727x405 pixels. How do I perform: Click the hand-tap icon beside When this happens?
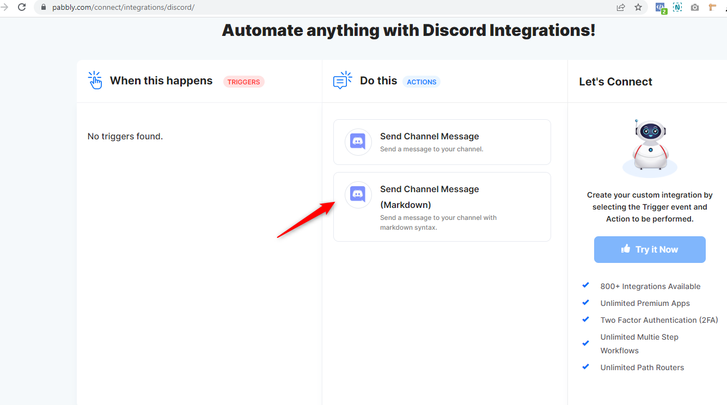click(x=95, y=80)
